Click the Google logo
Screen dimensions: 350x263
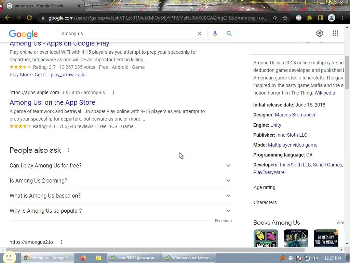tap(24, 34)
